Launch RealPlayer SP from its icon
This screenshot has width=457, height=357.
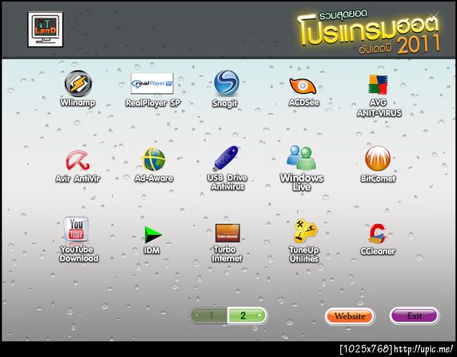tap(152, 83)
